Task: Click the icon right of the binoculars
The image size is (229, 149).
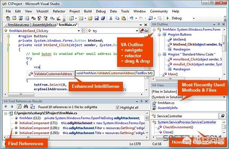Action: 32,107
